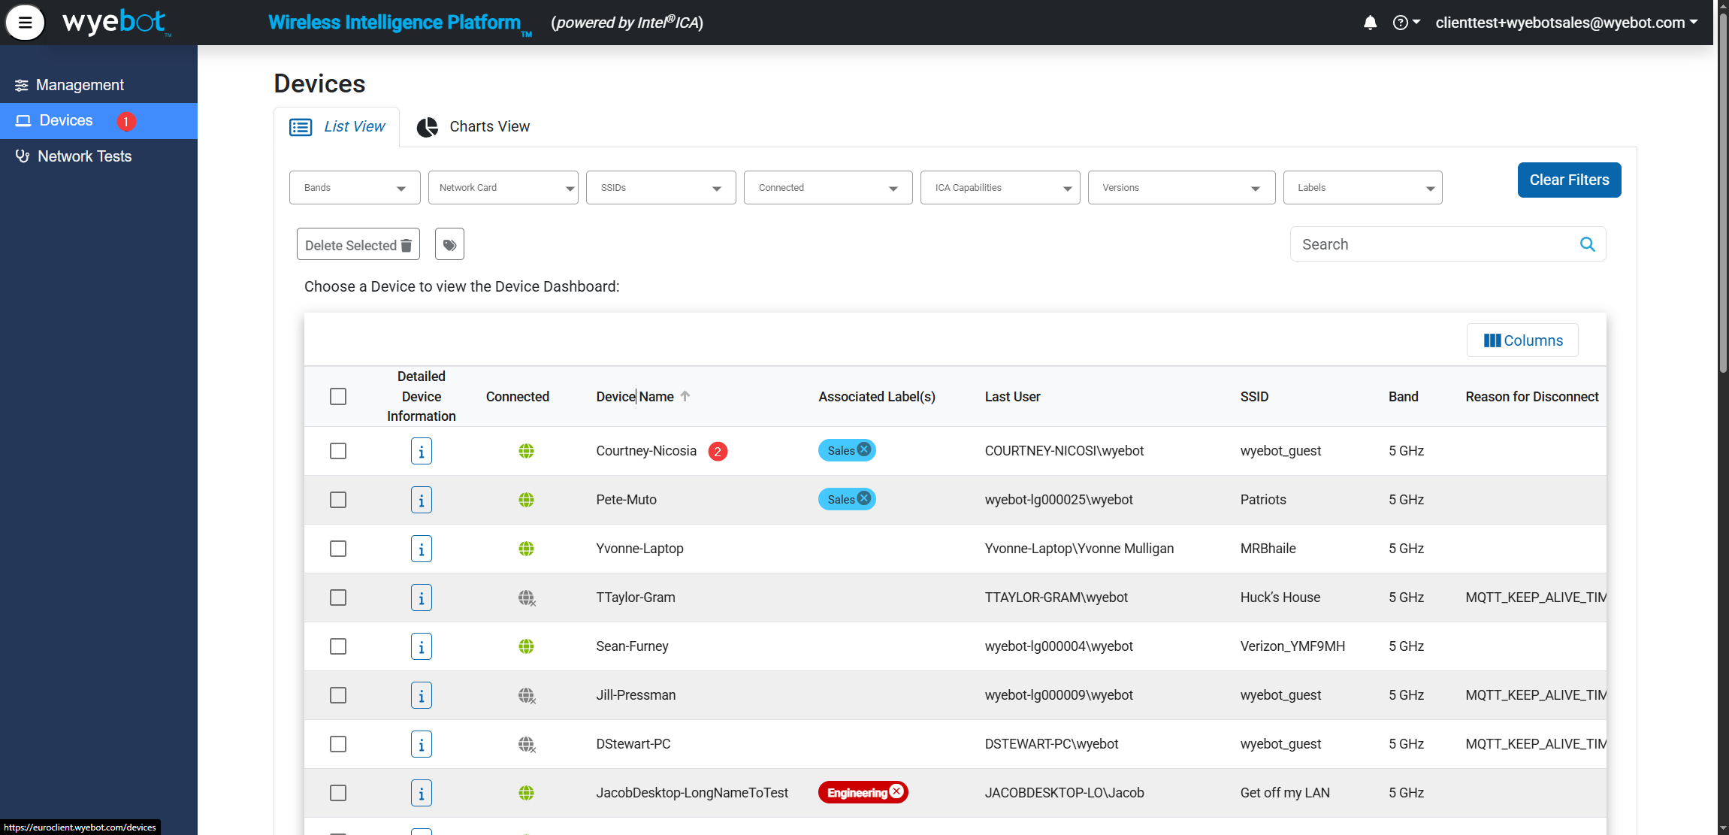Tick checkbox for Sean-Furney device
The width and height of the screenshot is (1729, 835).
click(x=338, y=646)
